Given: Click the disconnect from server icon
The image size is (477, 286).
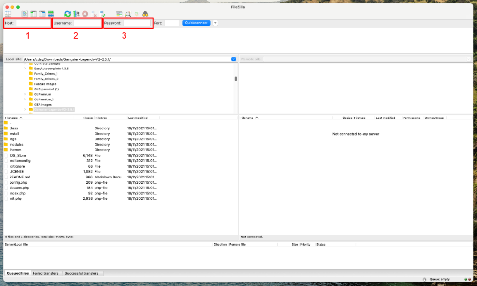Looking at the screenshot, I should [x=94, y=14].
